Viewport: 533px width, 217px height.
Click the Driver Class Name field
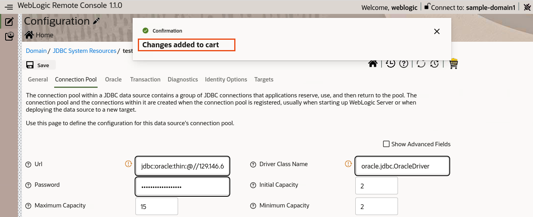click(402, 166)
